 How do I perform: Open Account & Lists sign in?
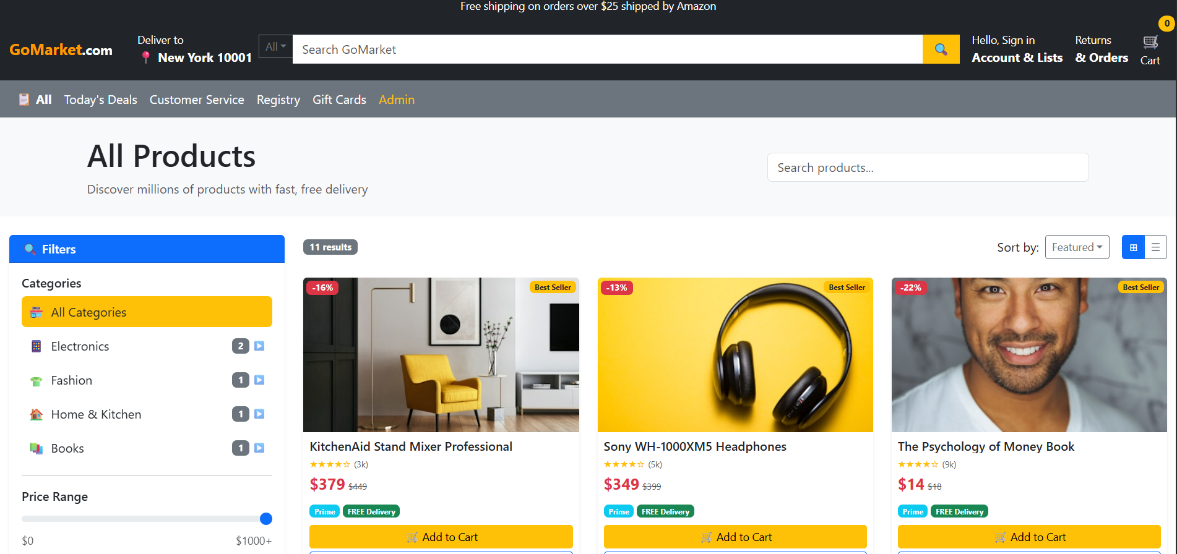[1017, 49]
